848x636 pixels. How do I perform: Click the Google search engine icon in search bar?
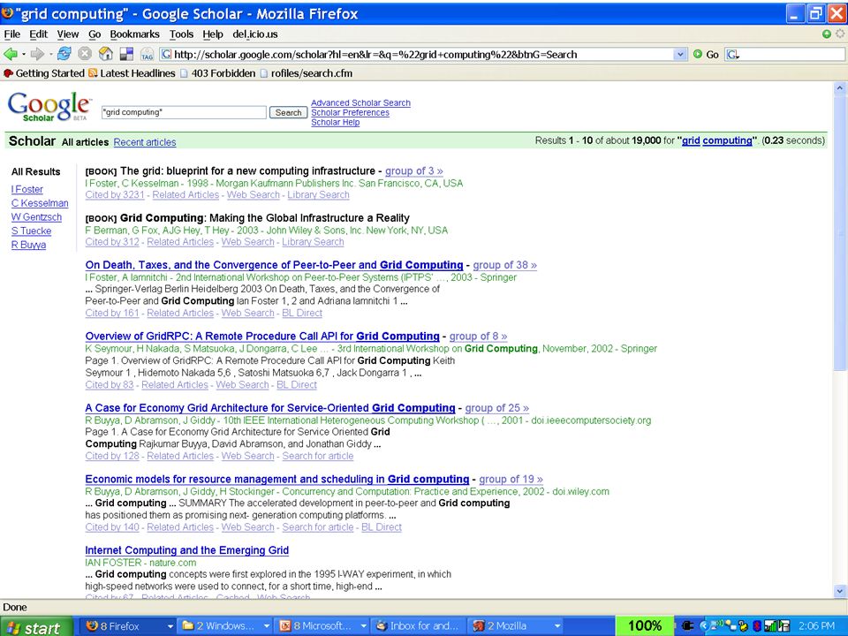(x=733, y=54)
